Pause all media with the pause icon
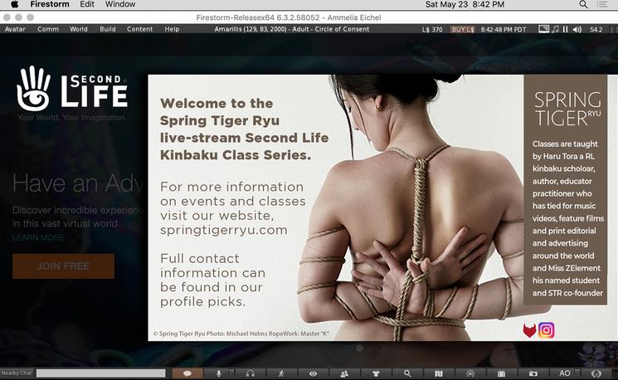This screenshot has width=618, height=380. pyautogui.click(x=565, y=29)
